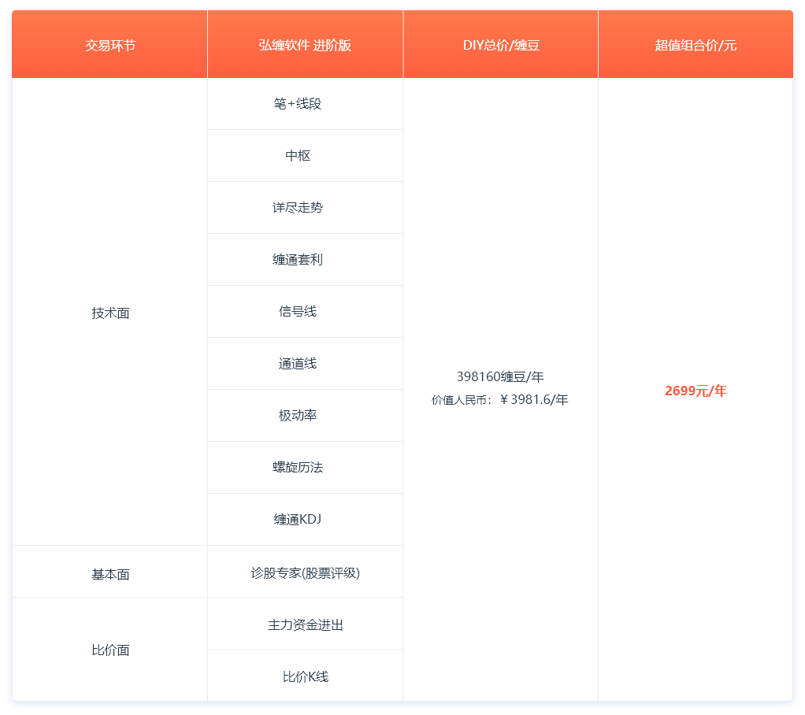Select the 笔+线段 cell
This screenshot has width=805, height=715.
coord(305,104)
